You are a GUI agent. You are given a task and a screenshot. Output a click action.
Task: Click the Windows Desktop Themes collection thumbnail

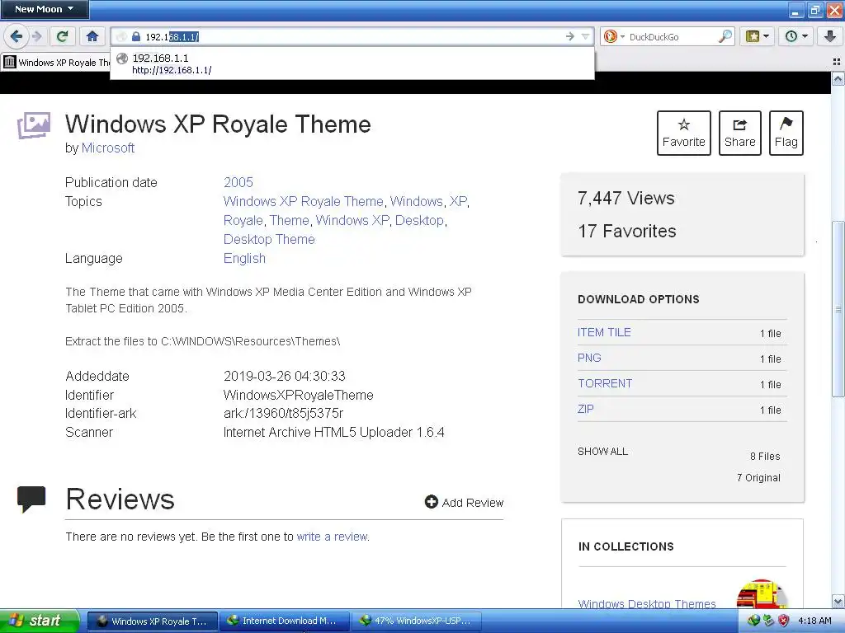pyautogui.click(x=761, y=593)
